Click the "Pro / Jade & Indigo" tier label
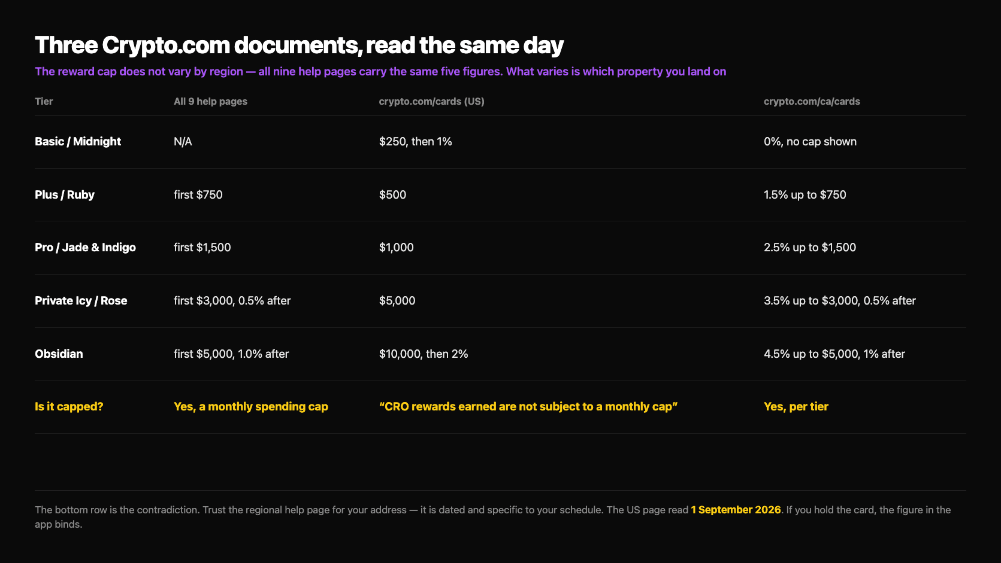 (x=85, y=248)
